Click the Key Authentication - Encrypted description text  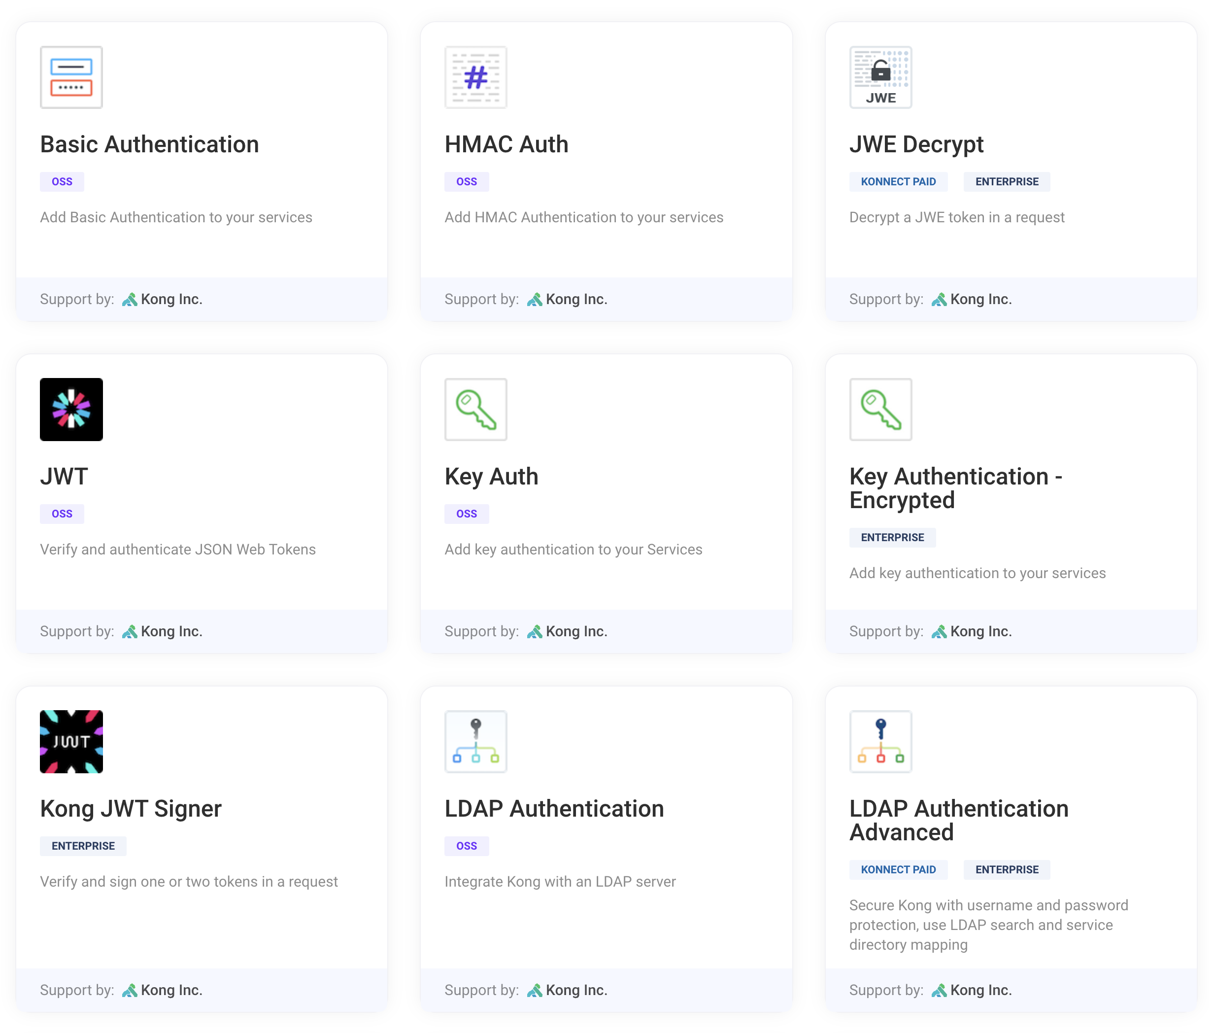tap(977, 573)
